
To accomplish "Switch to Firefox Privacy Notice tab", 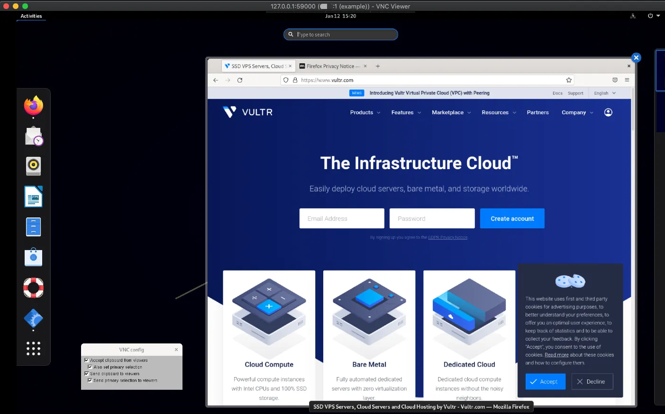I will click(x=334, y=66).
